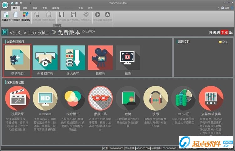Click the 多媒体转换器 (Multimedia Converter) mixer icon
This screenshot has width=235, height=151.
tap(211, 98)
